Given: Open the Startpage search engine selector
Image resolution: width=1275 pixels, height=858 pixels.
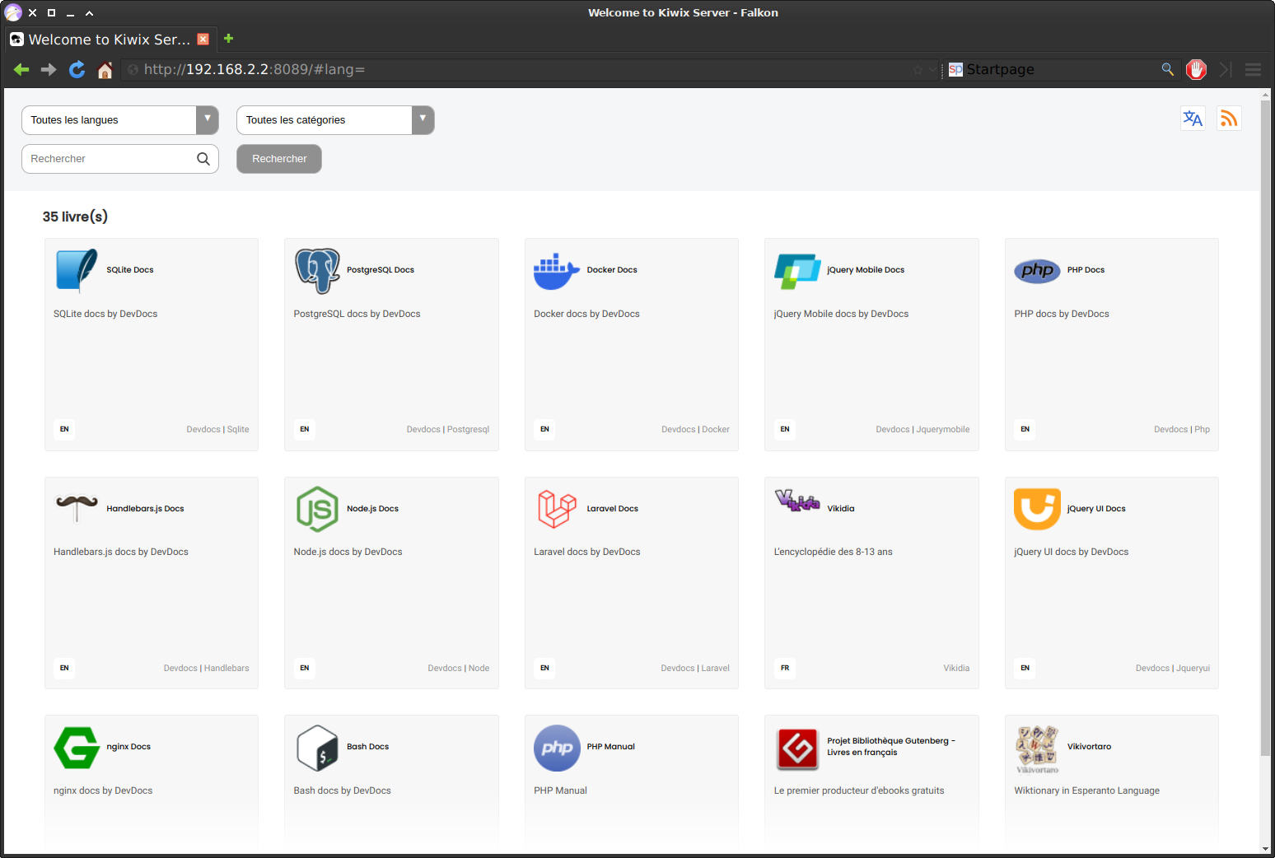Looking at the screenshot, I should pos(955,70).
